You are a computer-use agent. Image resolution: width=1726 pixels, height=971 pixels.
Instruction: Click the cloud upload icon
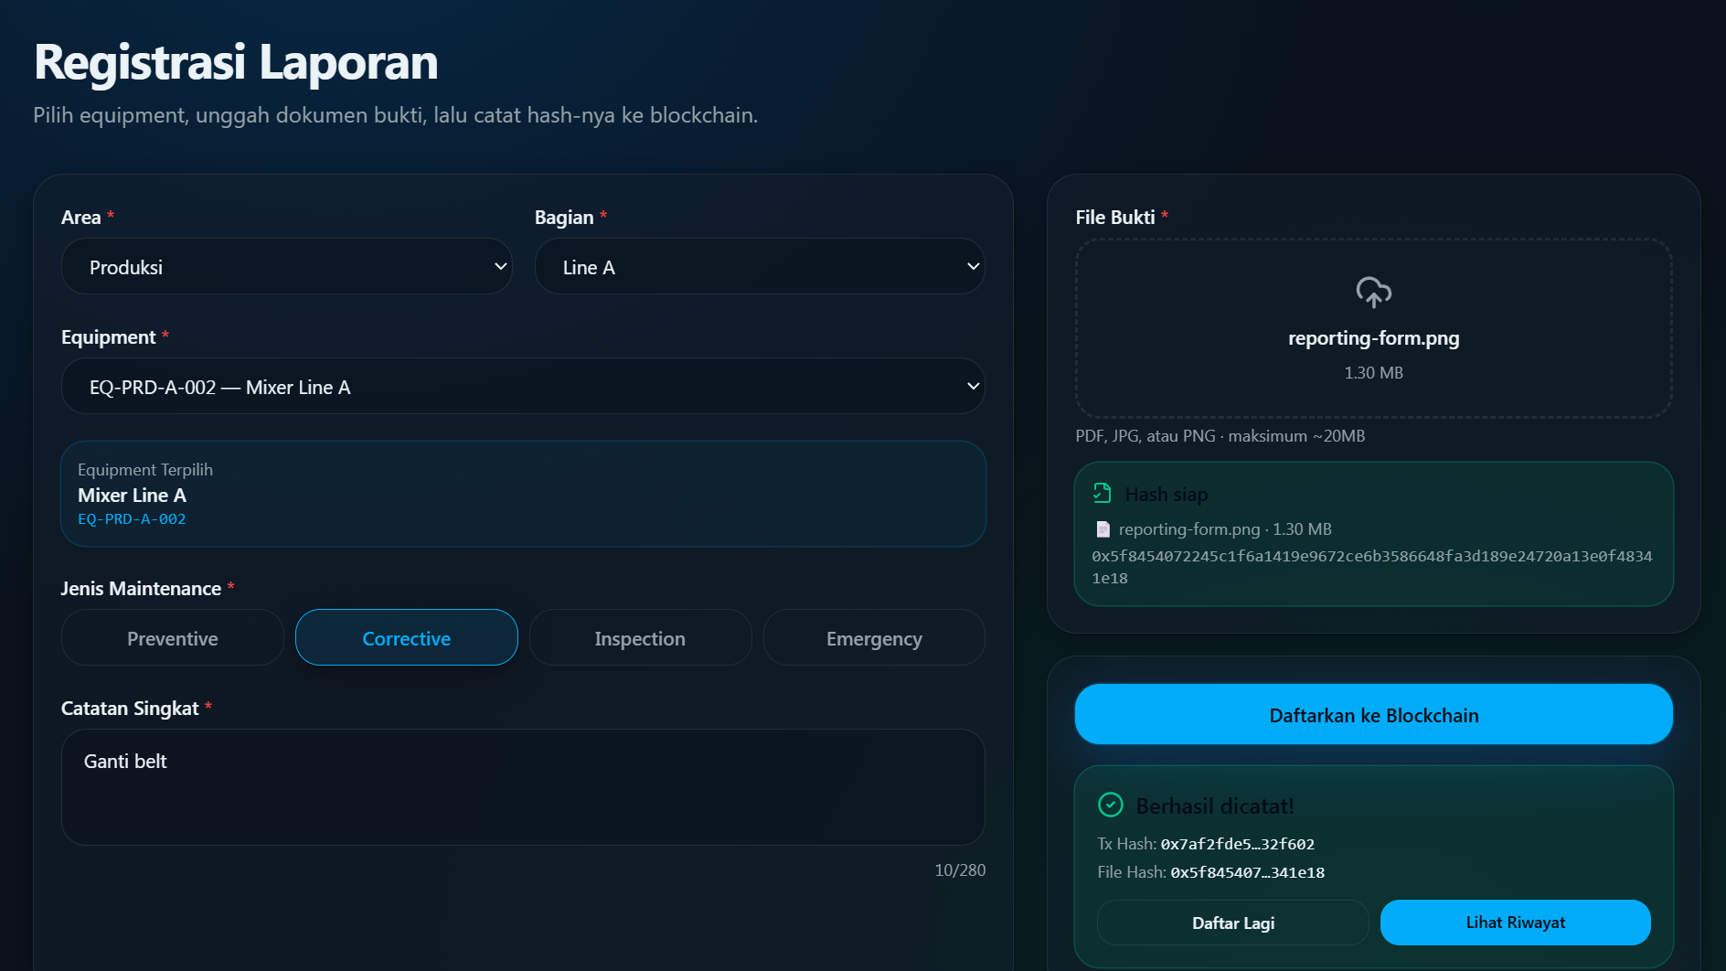coord(1373,293)
